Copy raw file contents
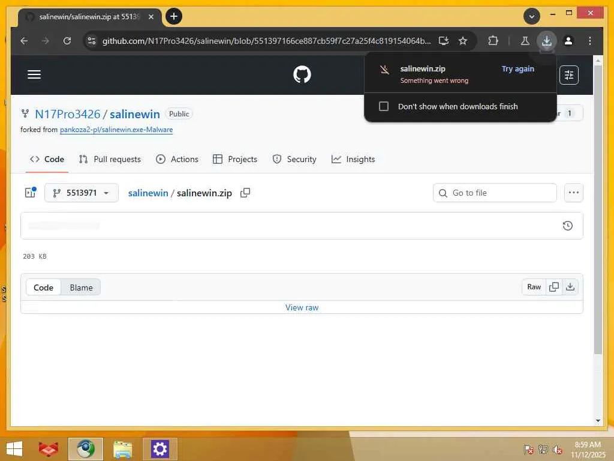This screenshot has height=461, width=614. [x=553, y=287]
